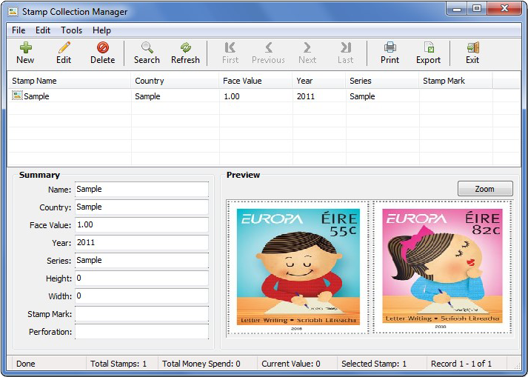
Task: Open the Help menu
Action: 101,30
